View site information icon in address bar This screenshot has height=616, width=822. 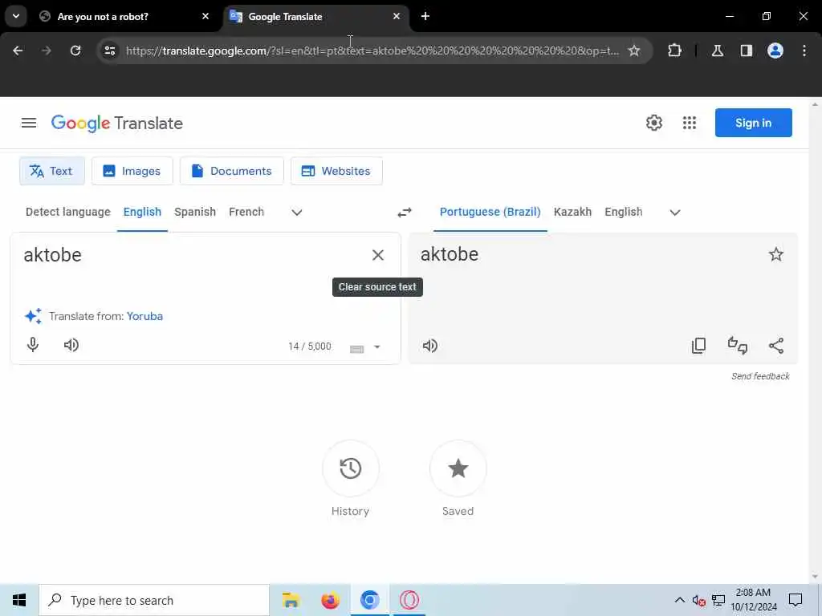pyautogui.click(x=109, y=51)
